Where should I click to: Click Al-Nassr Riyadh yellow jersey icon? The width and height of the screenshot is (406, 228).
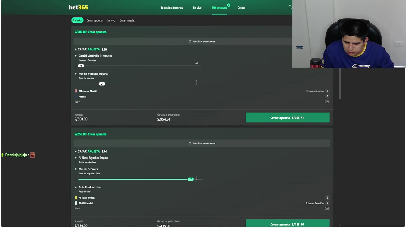(x=76, y=198)
